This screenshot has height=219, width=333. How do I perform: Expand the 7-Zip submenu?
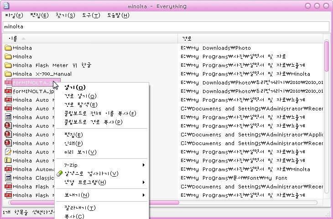[100, 165]
